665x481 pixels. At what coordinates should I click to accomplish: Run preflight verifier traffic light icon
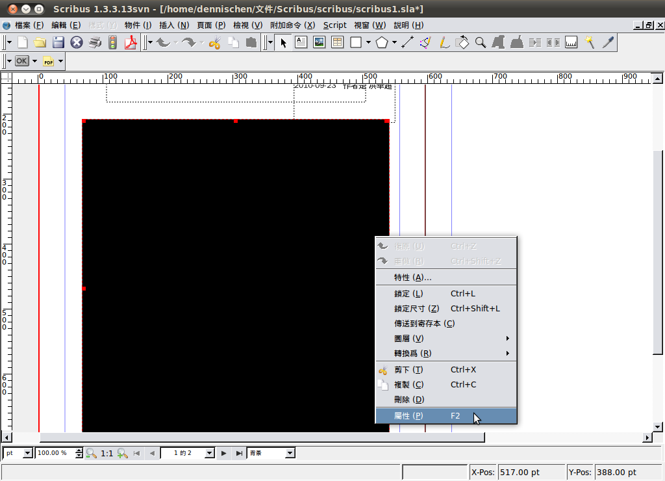pyautogui.click(x=112, y=42)
